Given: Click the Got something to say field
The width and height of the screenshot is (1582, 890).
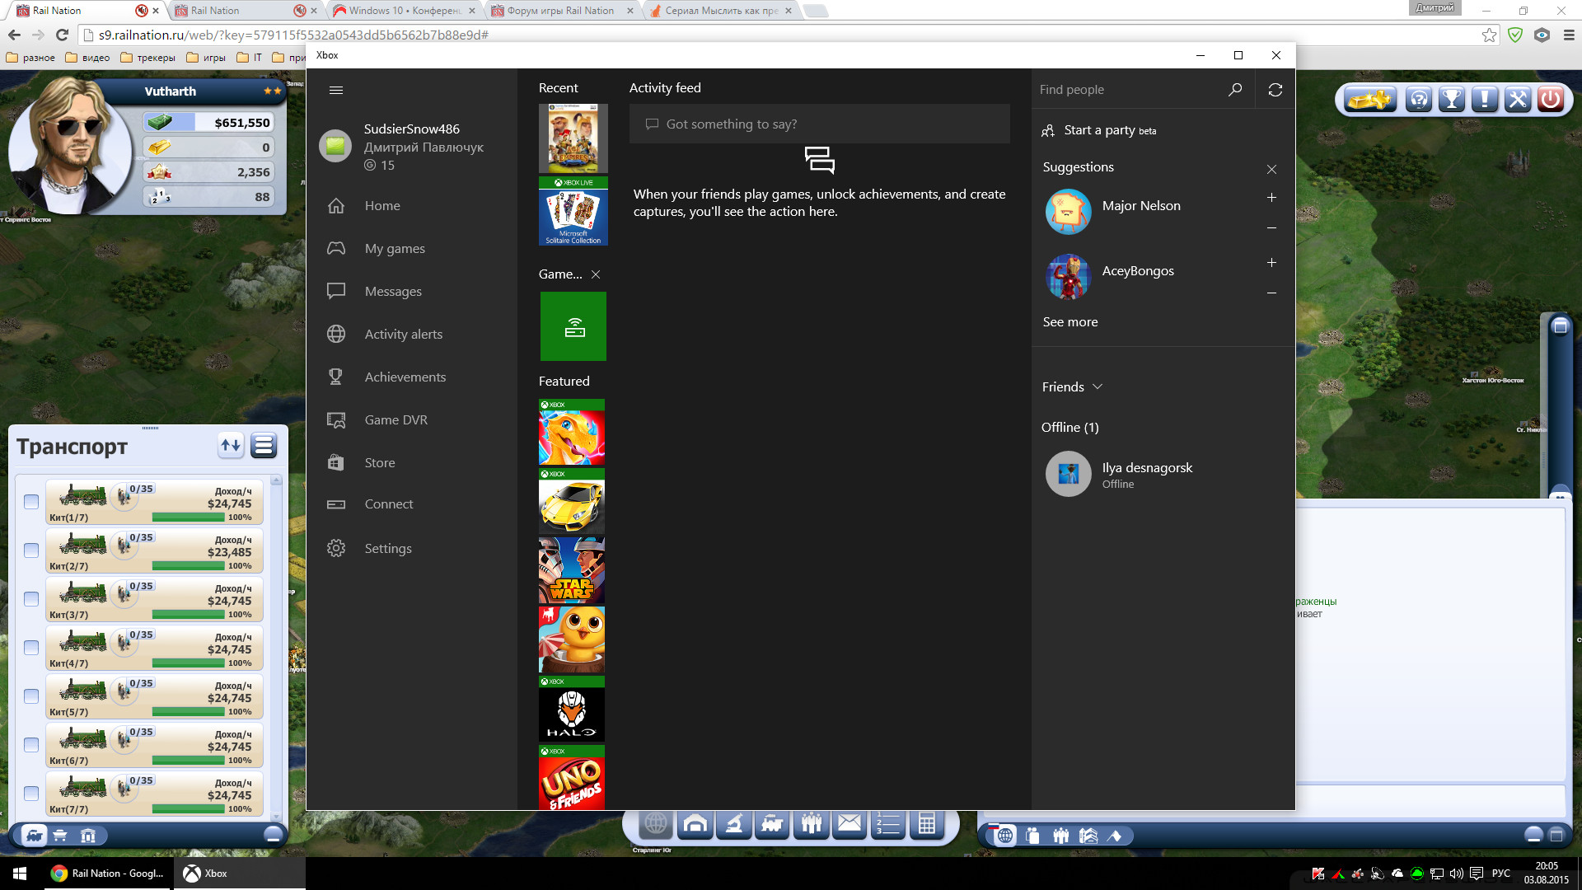Looking at the screenshot, I should [819, 124].
